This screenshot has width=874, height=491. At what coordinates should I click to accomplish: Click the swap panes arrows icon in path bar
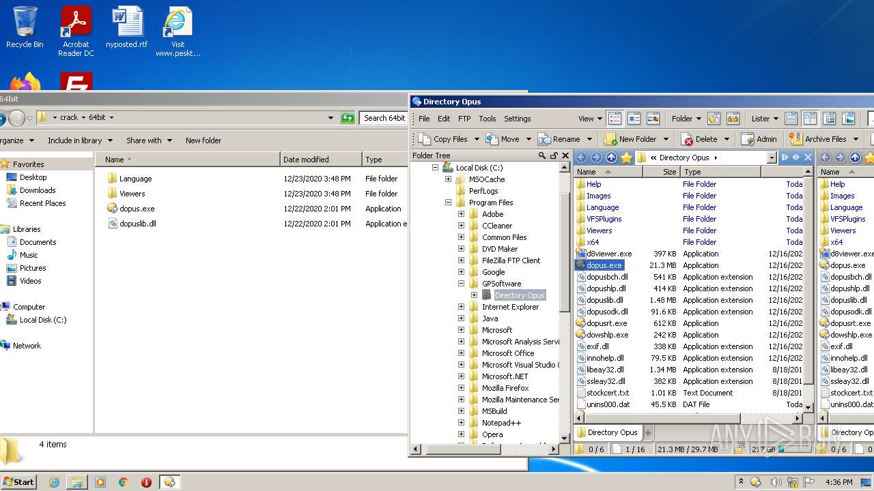coord(795,158)
